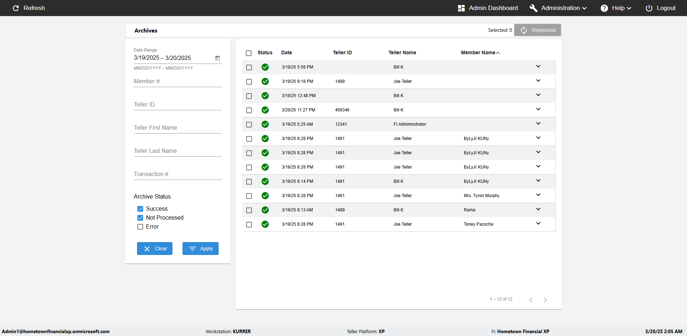
Task: Expand the 3/20/25 11:27 PM row
Action: click(x=538, y=109)
